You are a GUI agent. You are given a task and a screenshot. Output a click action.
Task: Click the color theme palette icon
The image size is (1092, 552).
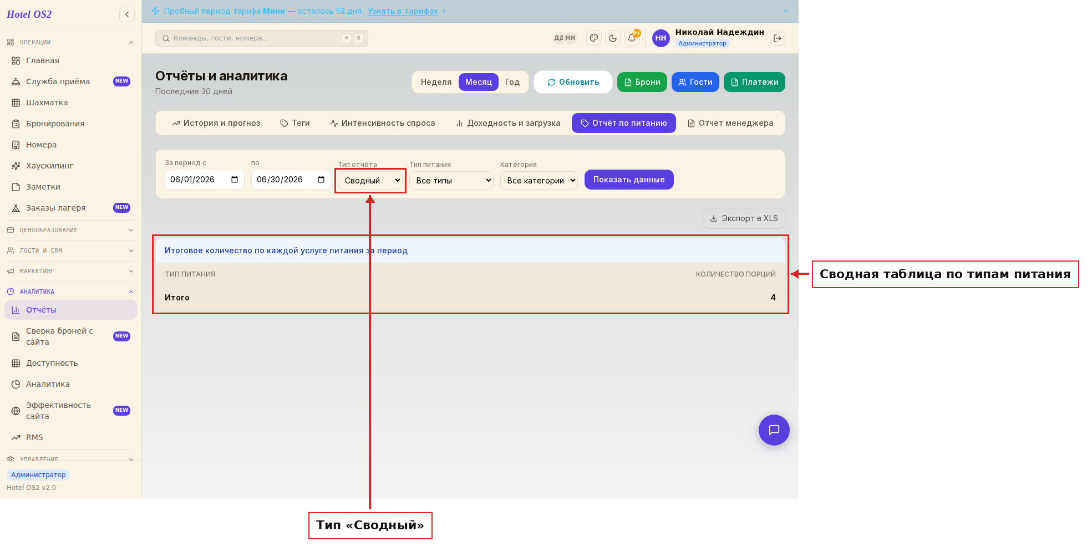point(594,38)
